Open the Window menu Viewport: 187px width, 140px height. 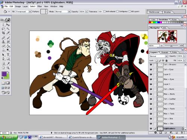pos(54,6)
